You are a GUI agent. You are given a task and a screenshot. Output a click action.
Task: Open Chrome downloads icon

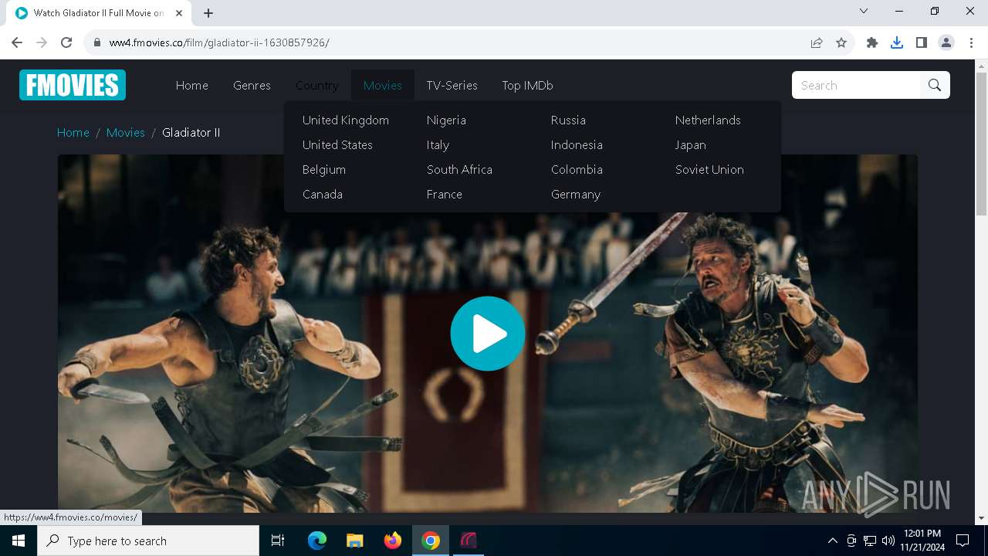[897, 42]
